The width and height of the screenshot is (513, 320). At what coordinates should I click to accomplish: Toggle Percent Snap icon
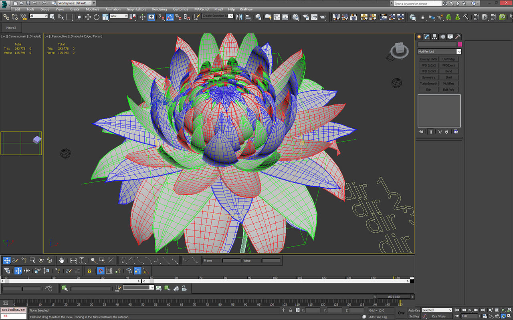tap(178, 17)
